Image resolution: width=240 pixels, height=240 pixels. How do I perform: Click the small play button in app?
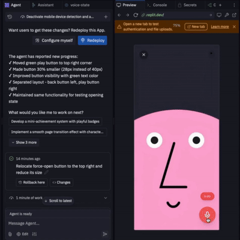(211, 53)
